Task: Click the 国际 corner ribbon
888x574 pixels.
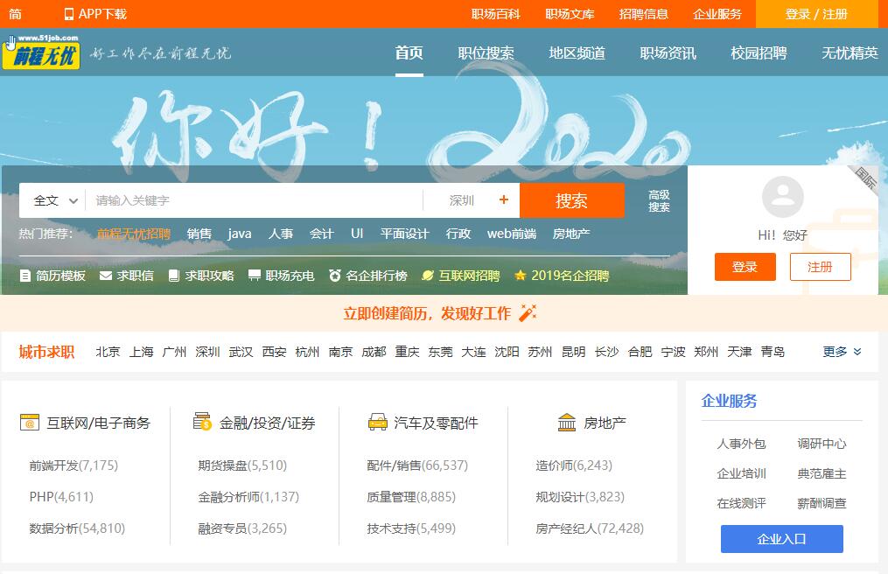Action: [864, 178]
